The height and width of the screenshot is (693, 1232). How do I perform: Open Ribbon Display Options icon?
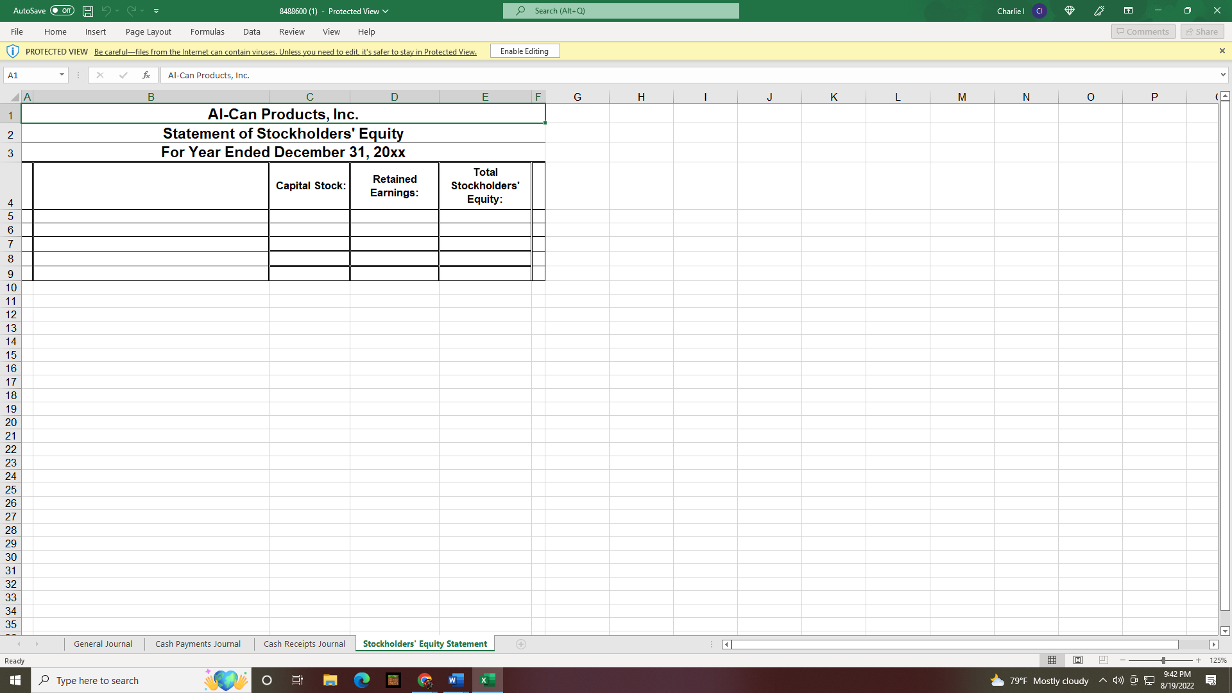click(x=1128, y=11)
